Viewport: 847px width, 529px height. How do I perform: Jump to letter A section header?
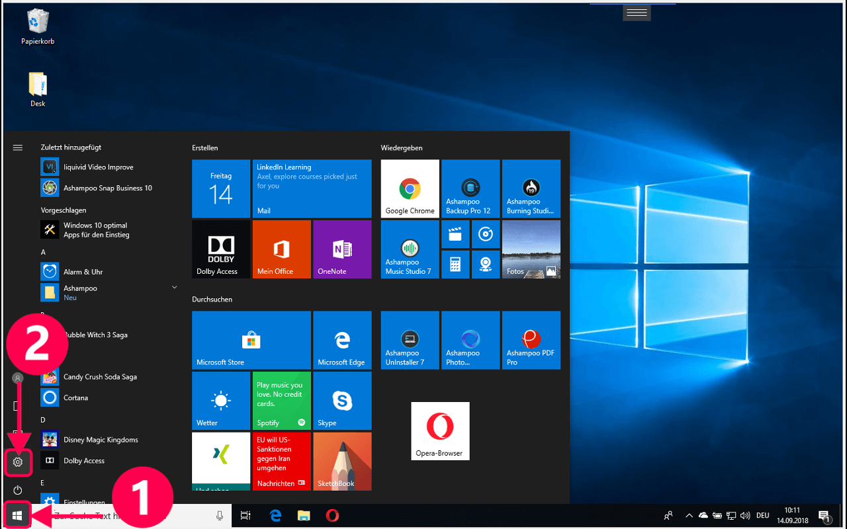pos(43,252)
